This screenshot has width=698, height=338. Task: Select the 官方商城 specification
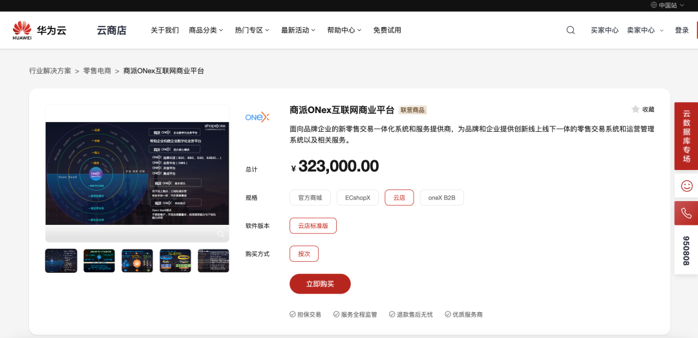(x=310, y=198)
